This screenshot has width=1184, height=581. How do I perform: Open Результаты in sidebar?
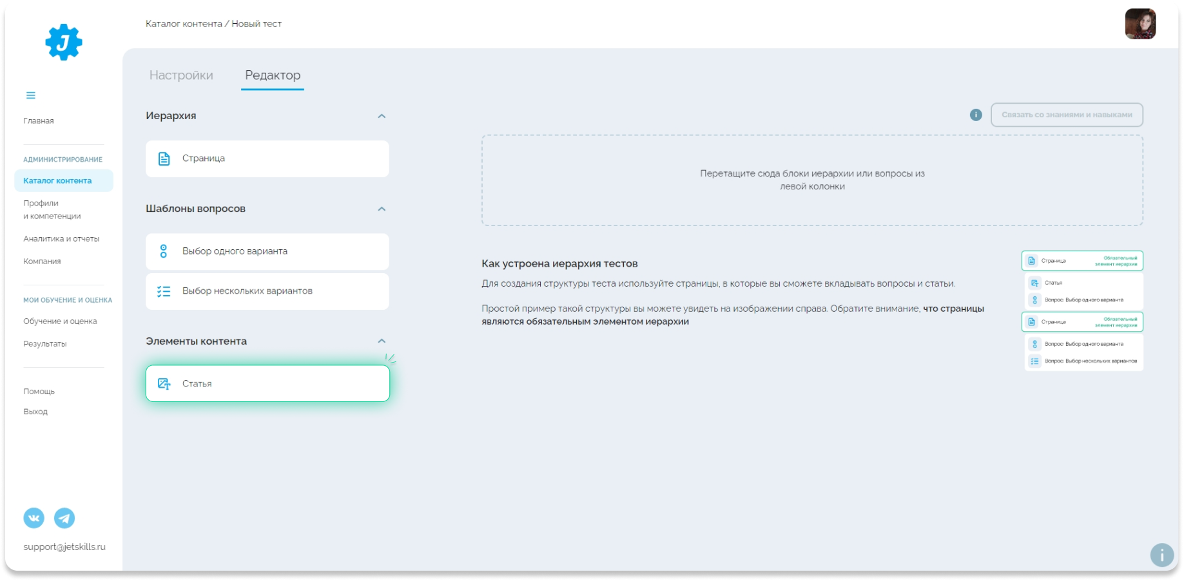click(x=45, y=343)
